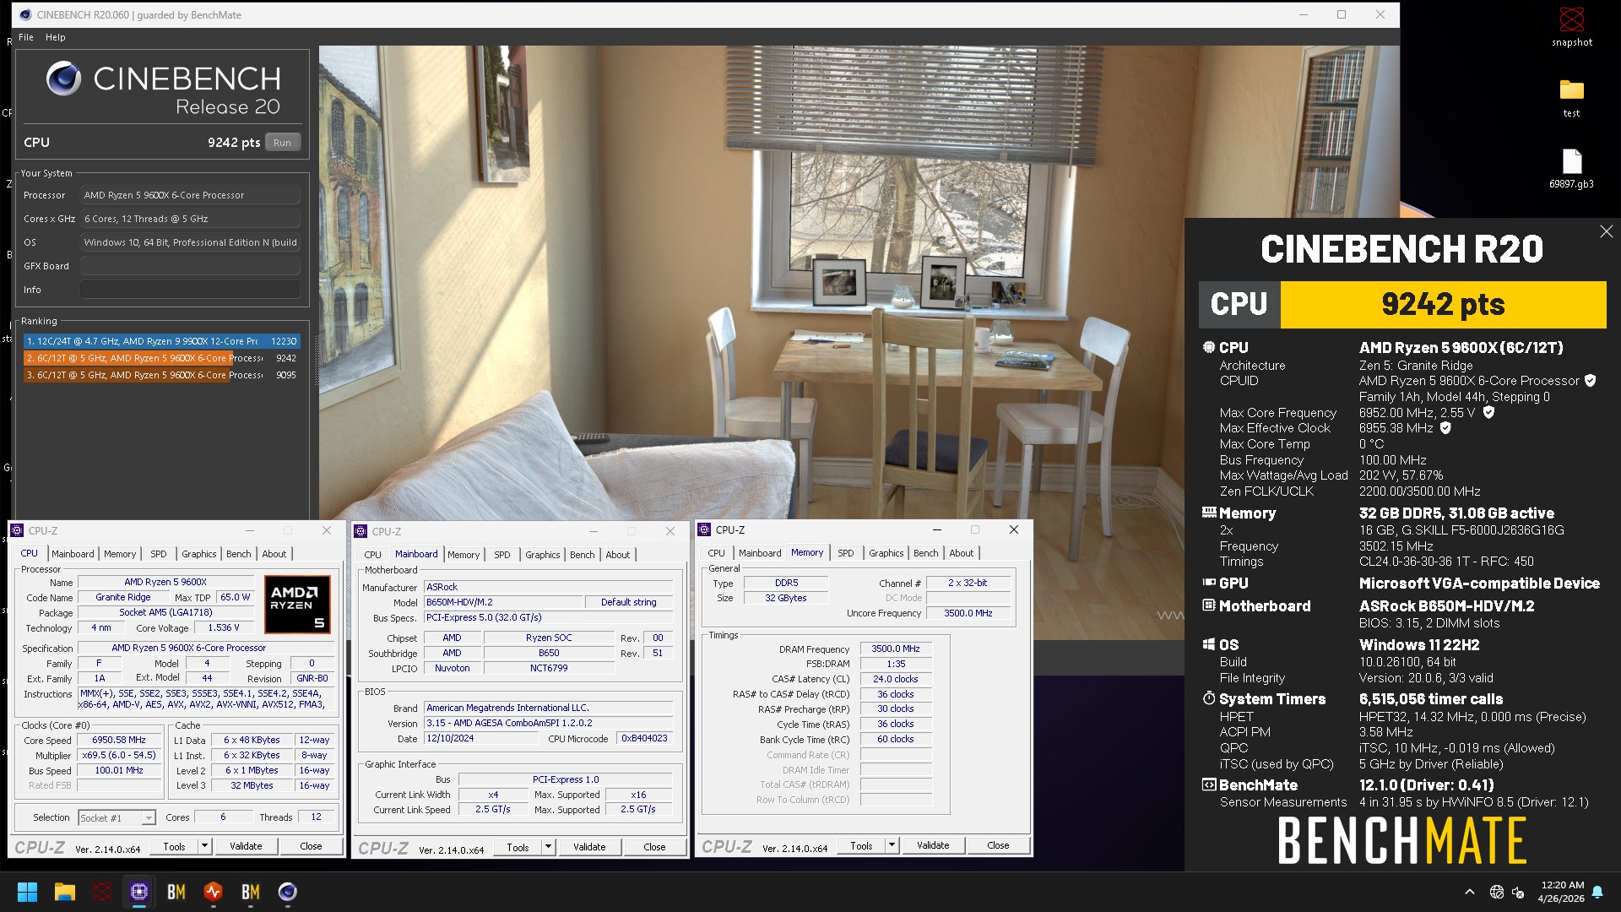Click Close button in first CPU-Z window
This screenshot has width=1621, height=912.
click(311, 846)
